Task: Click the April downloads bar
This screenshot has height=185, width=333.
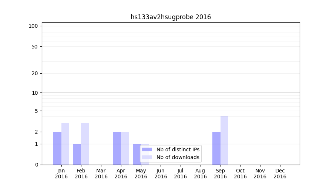Action: point(125,148)
